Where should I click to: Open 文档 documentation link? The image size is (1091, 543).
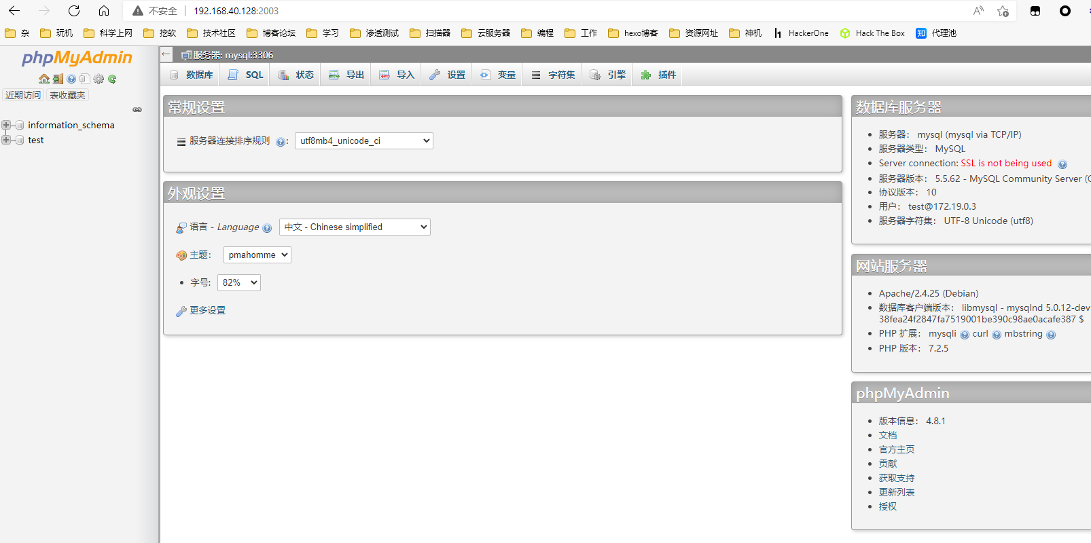coord(888,435)
